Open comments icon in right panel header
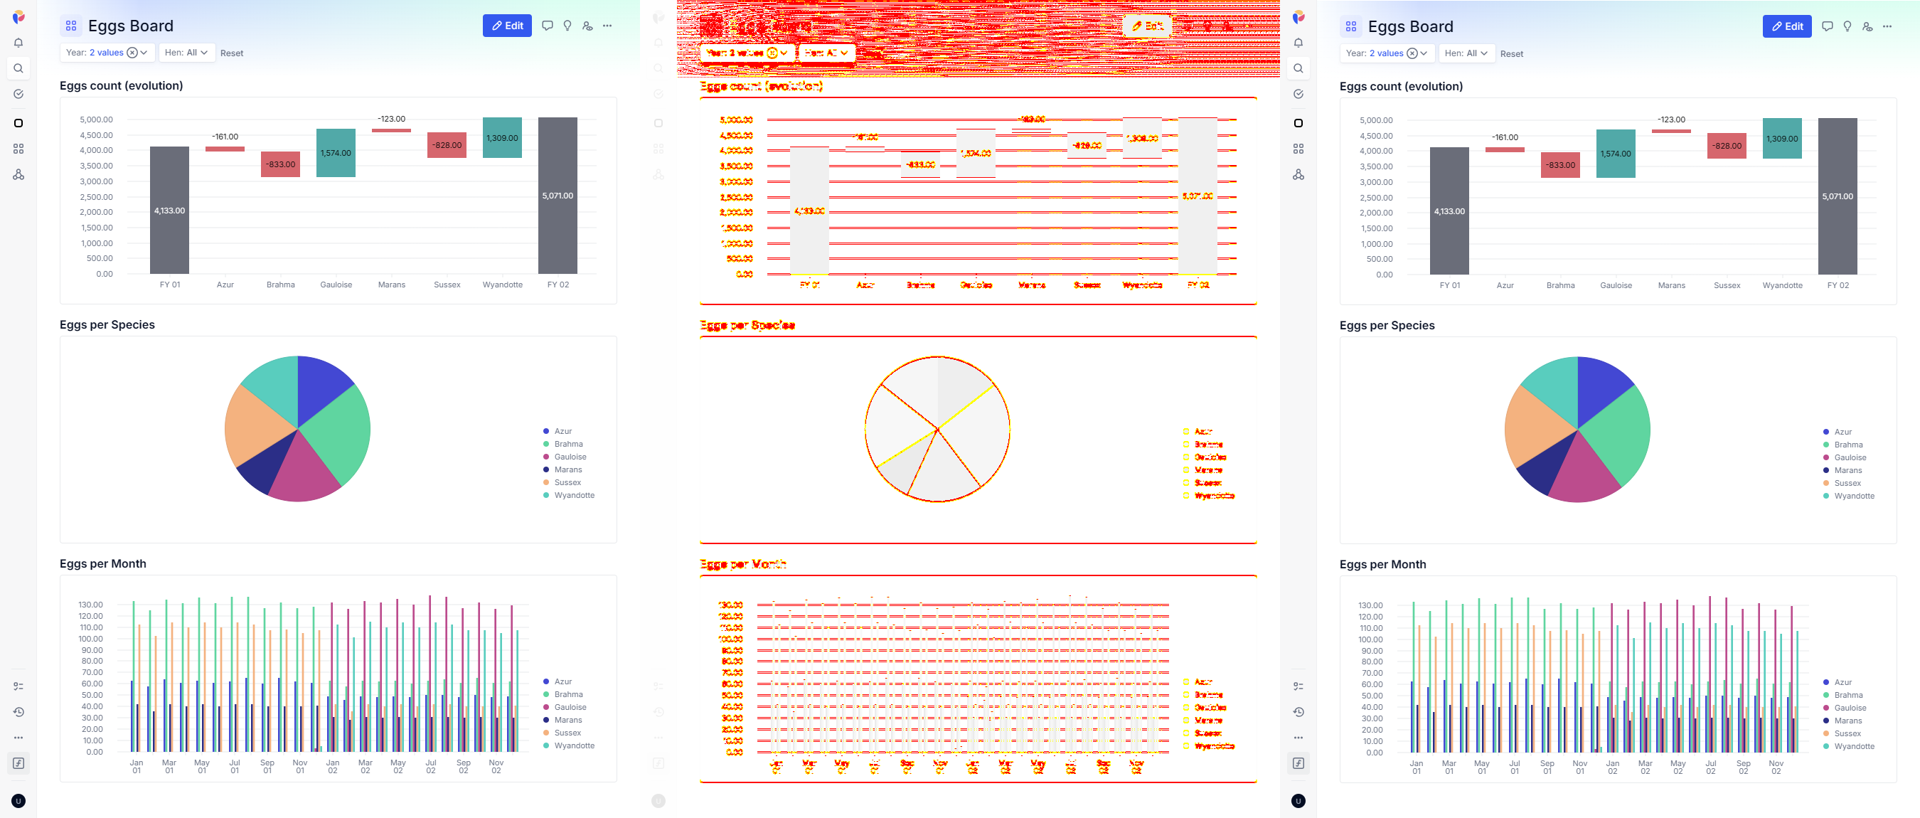Viewport: 1920px width, 818px height. (1827, 26)
